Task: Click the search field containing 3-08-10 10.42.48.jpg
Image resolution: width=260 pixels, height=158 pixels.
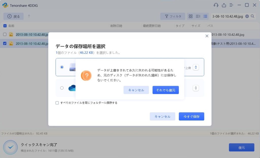Action: point(227,16)
